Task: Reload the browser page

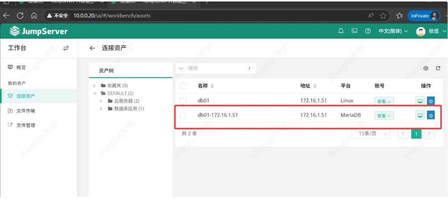Action: [20, 16]
